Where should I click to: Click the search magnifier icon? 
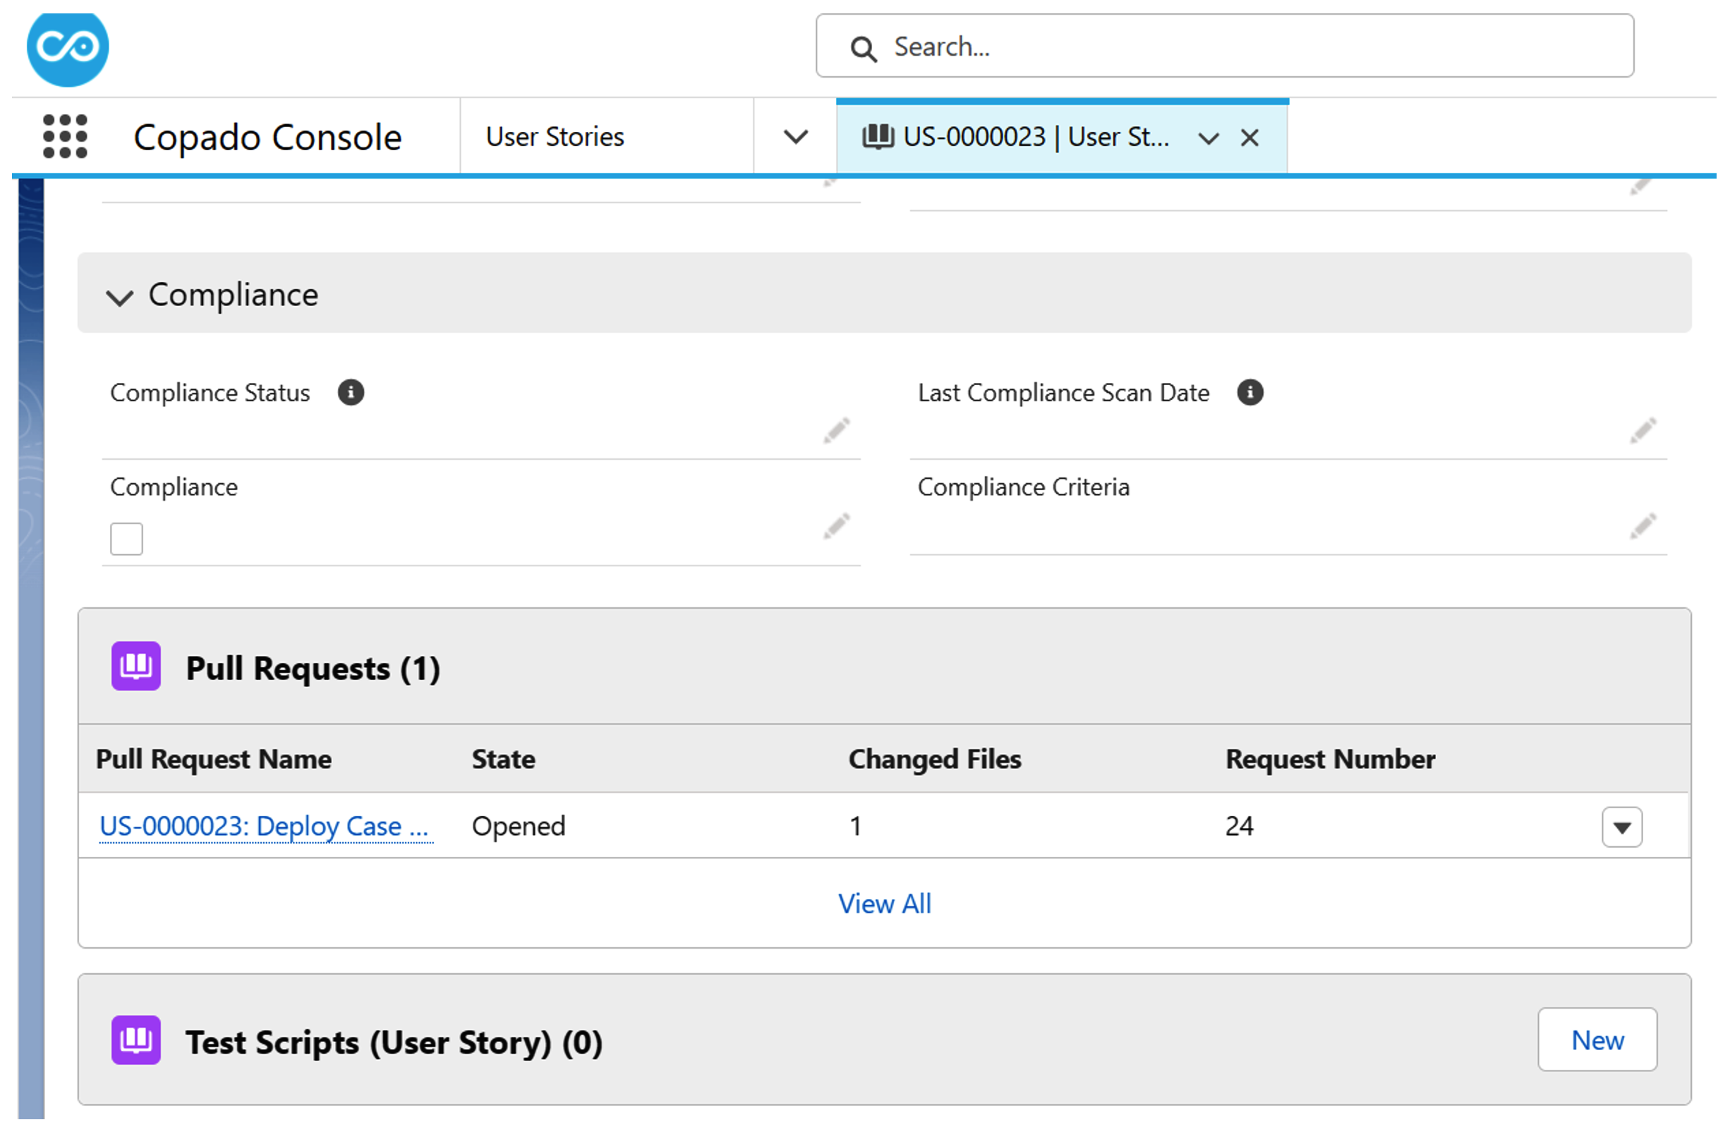click(864, 48)
